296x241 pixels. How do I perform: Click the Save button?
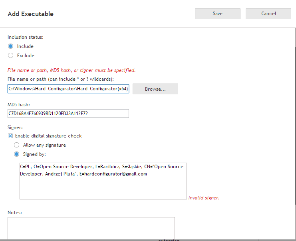pyautogui.click(x=217, y=14)
